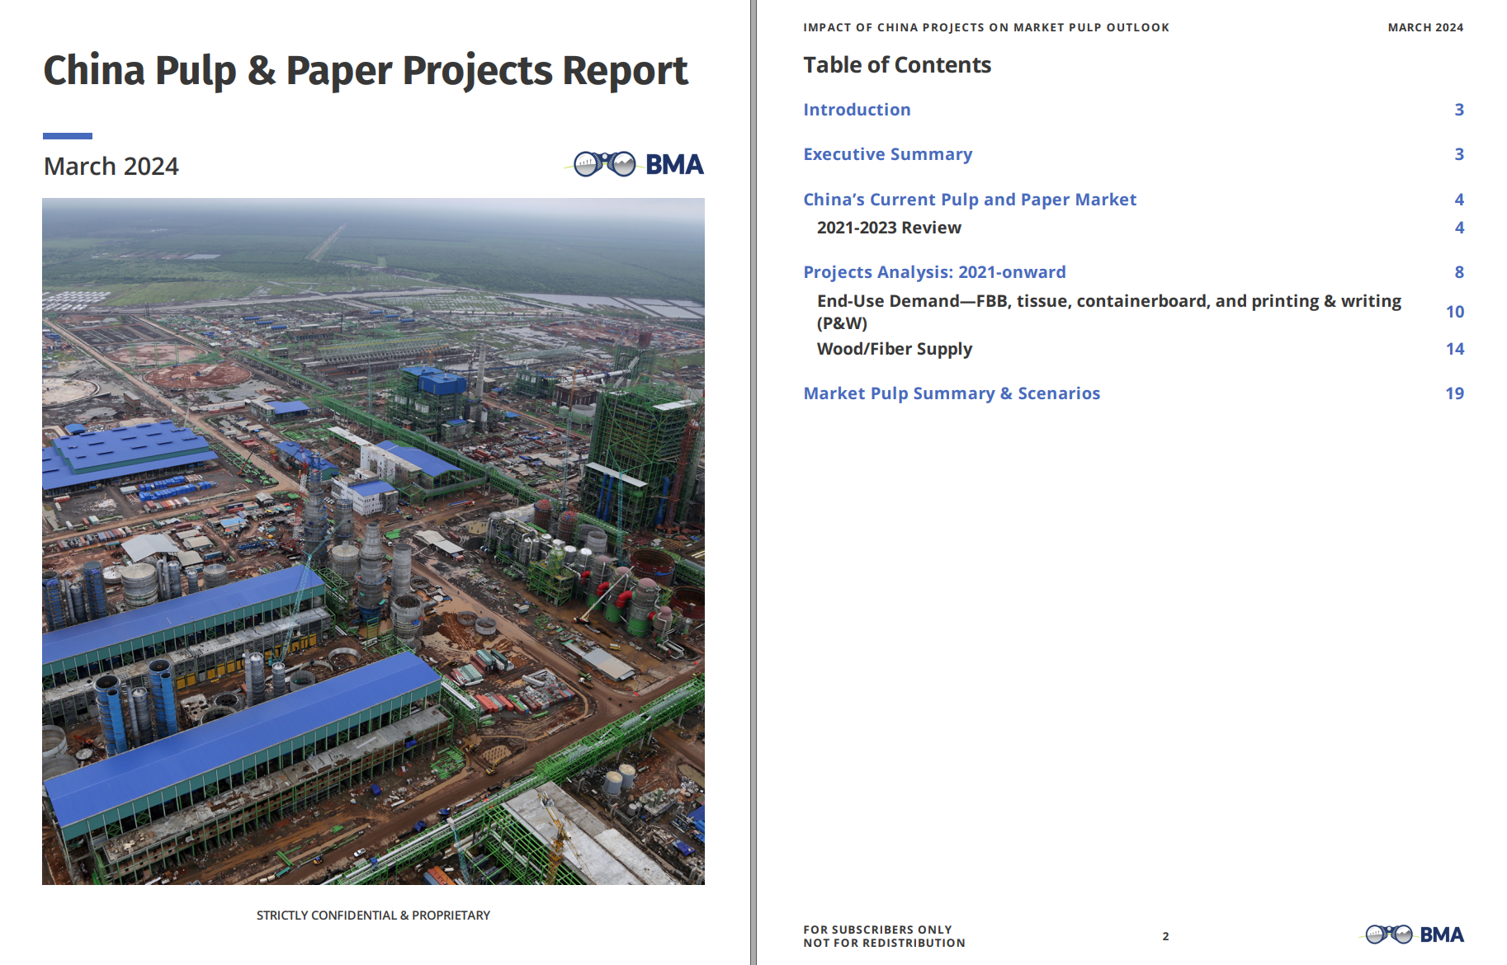1507x965 pixels.
Task: Select the 2021-2023 Review sub-entry
Action: 888,228
